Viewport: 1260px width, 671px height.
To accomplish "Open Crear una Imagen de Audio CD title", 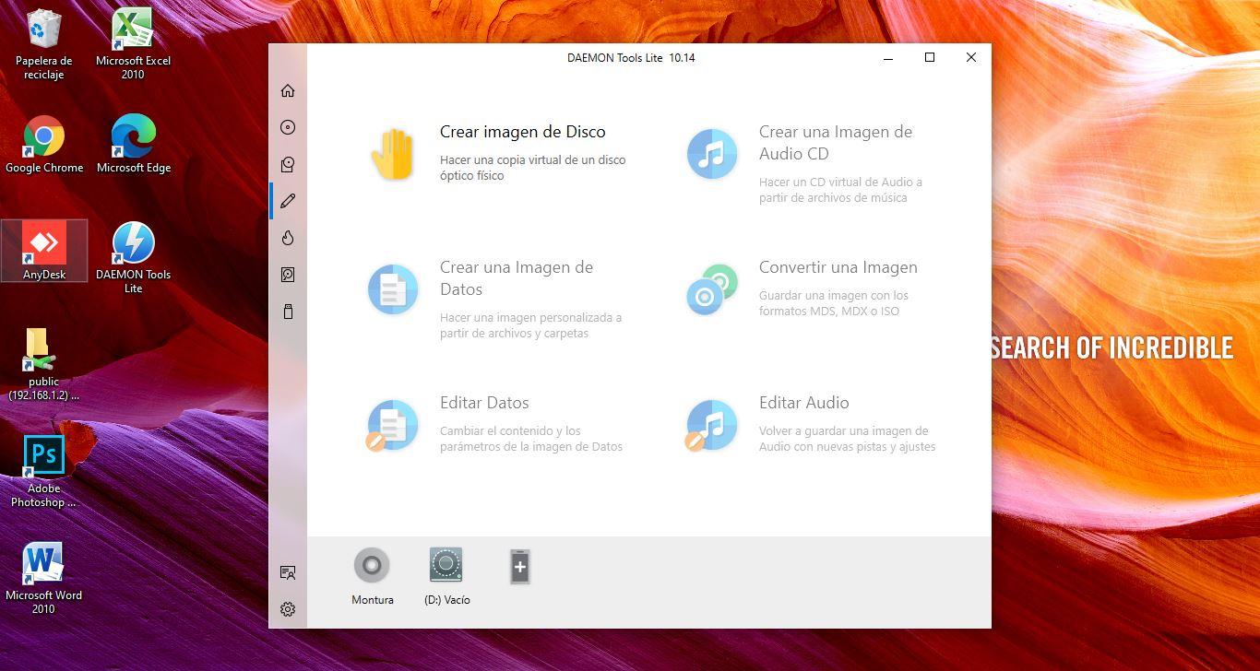I will coord(836,143).
